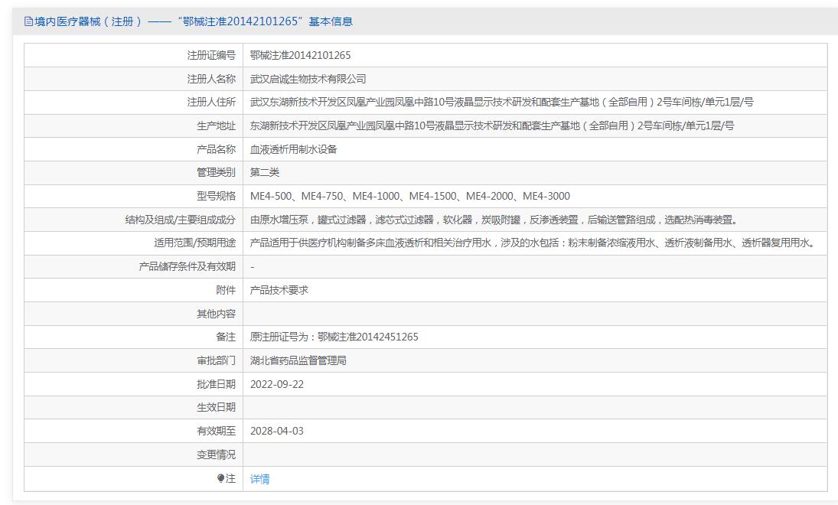
Task: Click the 其他内容 row label
Action: click(216, 314)
